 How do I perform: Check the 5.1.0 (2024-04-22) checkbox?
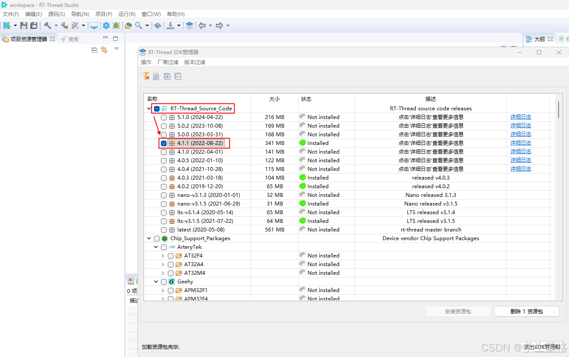click(164, 117)
